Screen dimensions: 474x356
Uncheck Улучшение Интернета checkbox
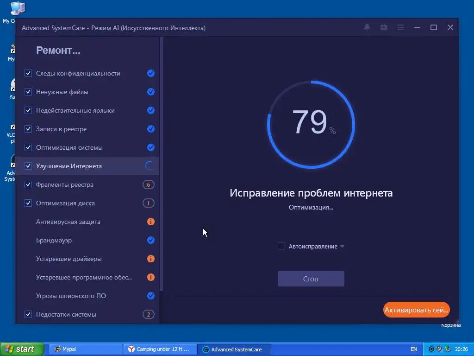[28, 166]
